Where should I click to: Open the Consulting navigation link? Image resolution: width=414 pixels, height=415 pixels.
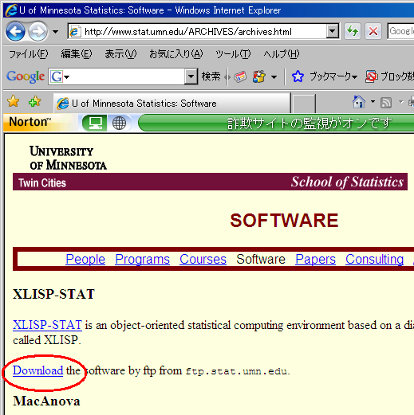point(374,259)
